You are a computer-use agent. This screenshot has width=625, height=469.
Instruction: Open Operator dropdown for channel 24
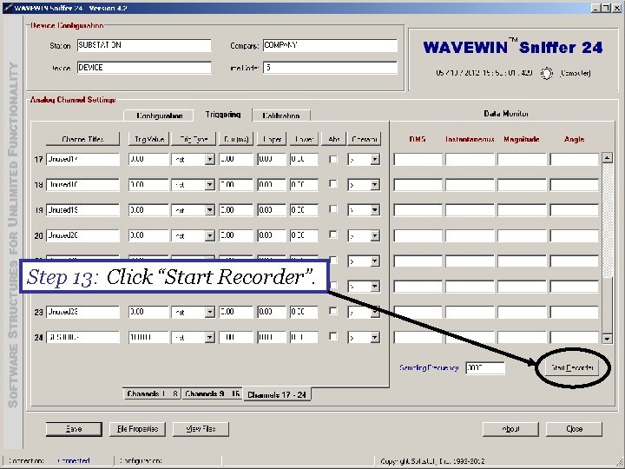[x=375, y=337]
